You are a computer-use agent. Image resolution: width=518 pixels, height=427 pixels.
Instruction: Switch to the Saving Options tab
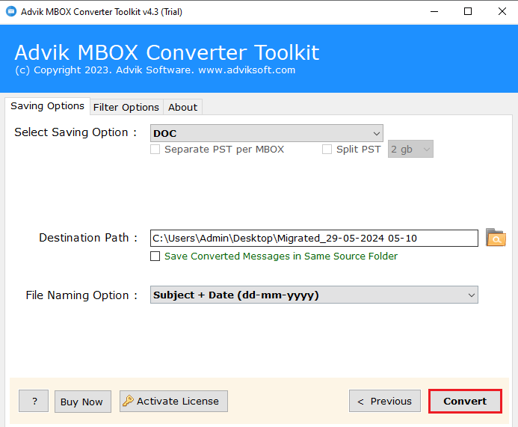(47, 106)
